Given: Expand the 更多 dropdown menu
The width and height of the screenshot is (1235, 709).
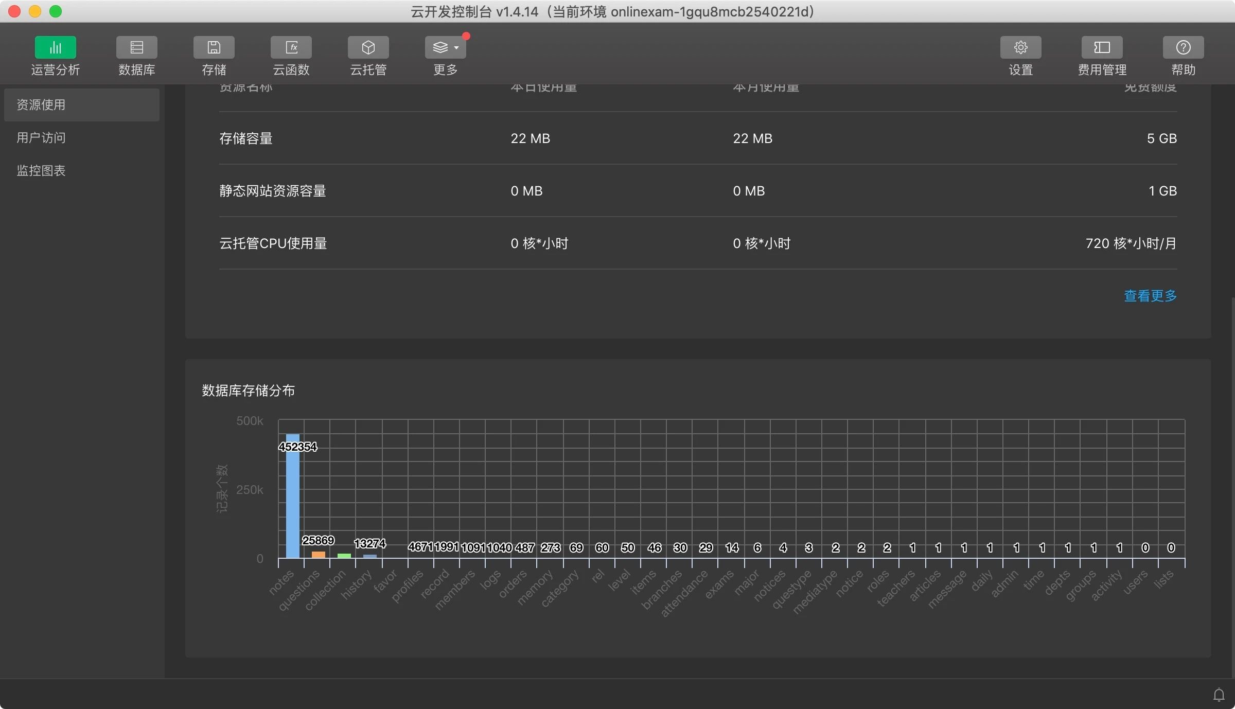Looking at the screenshot, I should pos(445,47).
